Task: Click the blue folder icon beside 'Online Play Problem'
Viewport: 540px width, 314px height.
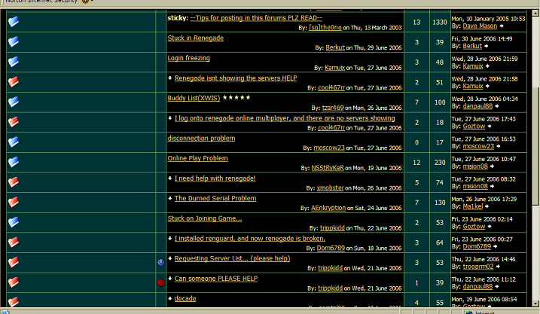Action: click(14, 162)
